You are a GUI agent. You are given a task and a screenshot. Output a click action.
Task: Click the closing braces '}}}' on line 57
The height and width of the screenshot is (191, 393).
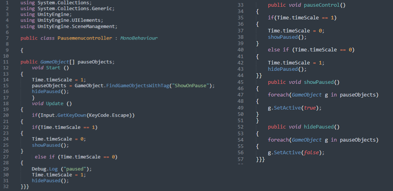(260, 159)
